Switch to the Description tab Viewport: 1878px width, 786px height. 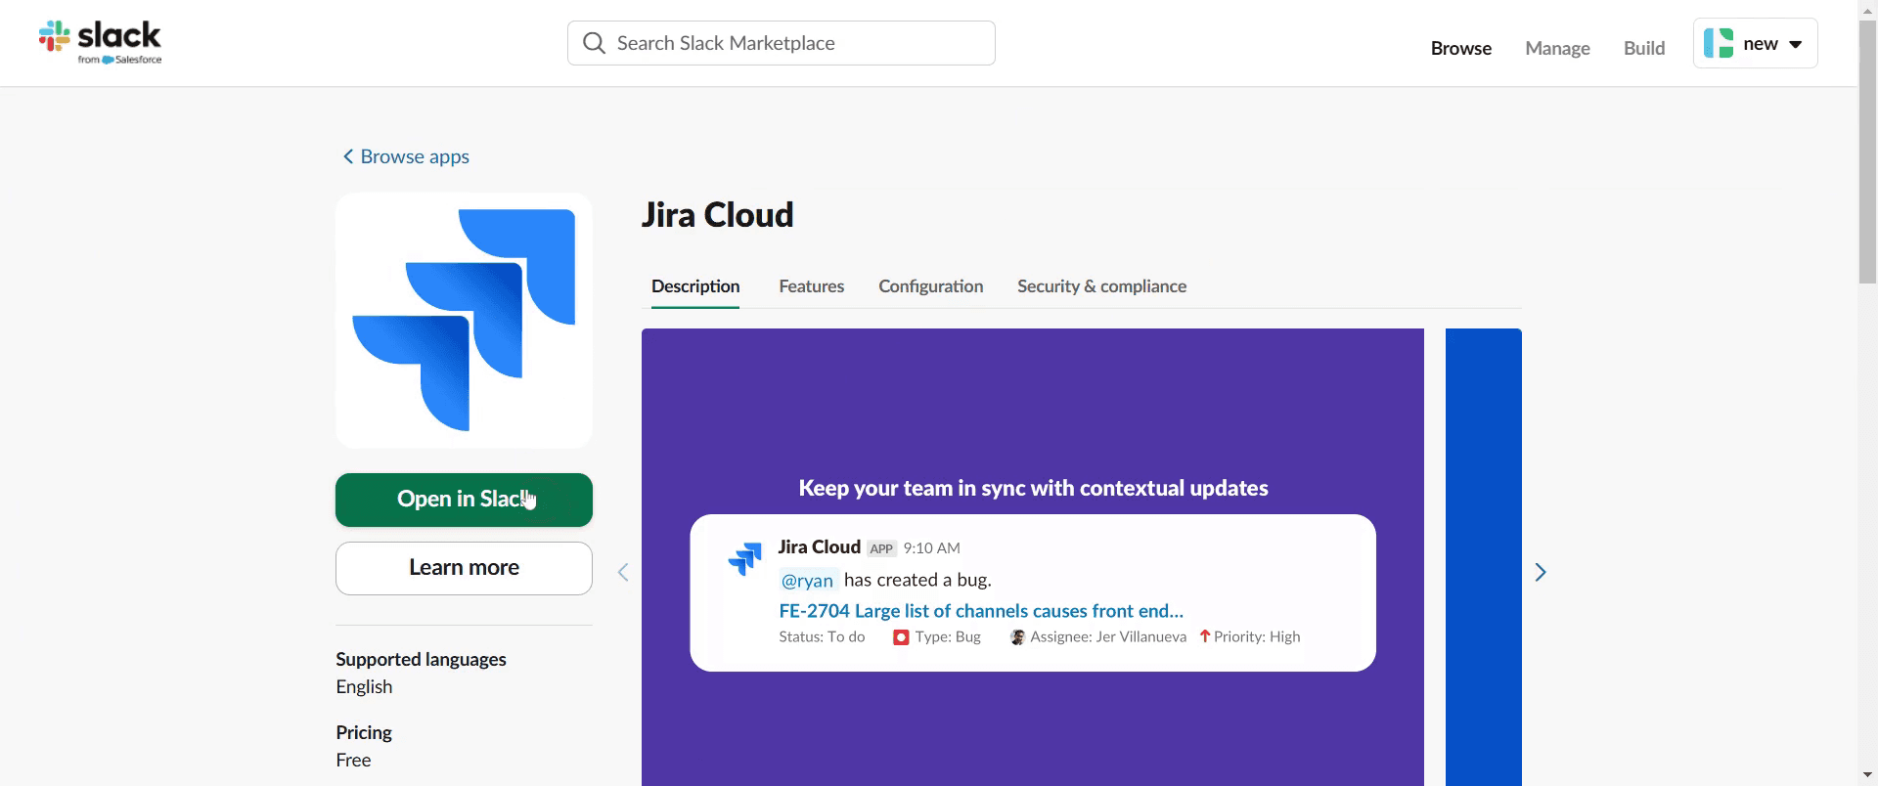click(x=695, y=286)
